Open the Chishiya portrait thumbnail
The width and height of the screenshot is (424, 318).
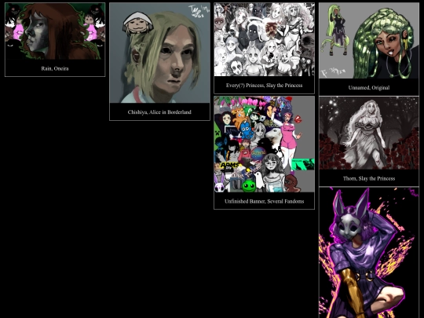point(159,53)
